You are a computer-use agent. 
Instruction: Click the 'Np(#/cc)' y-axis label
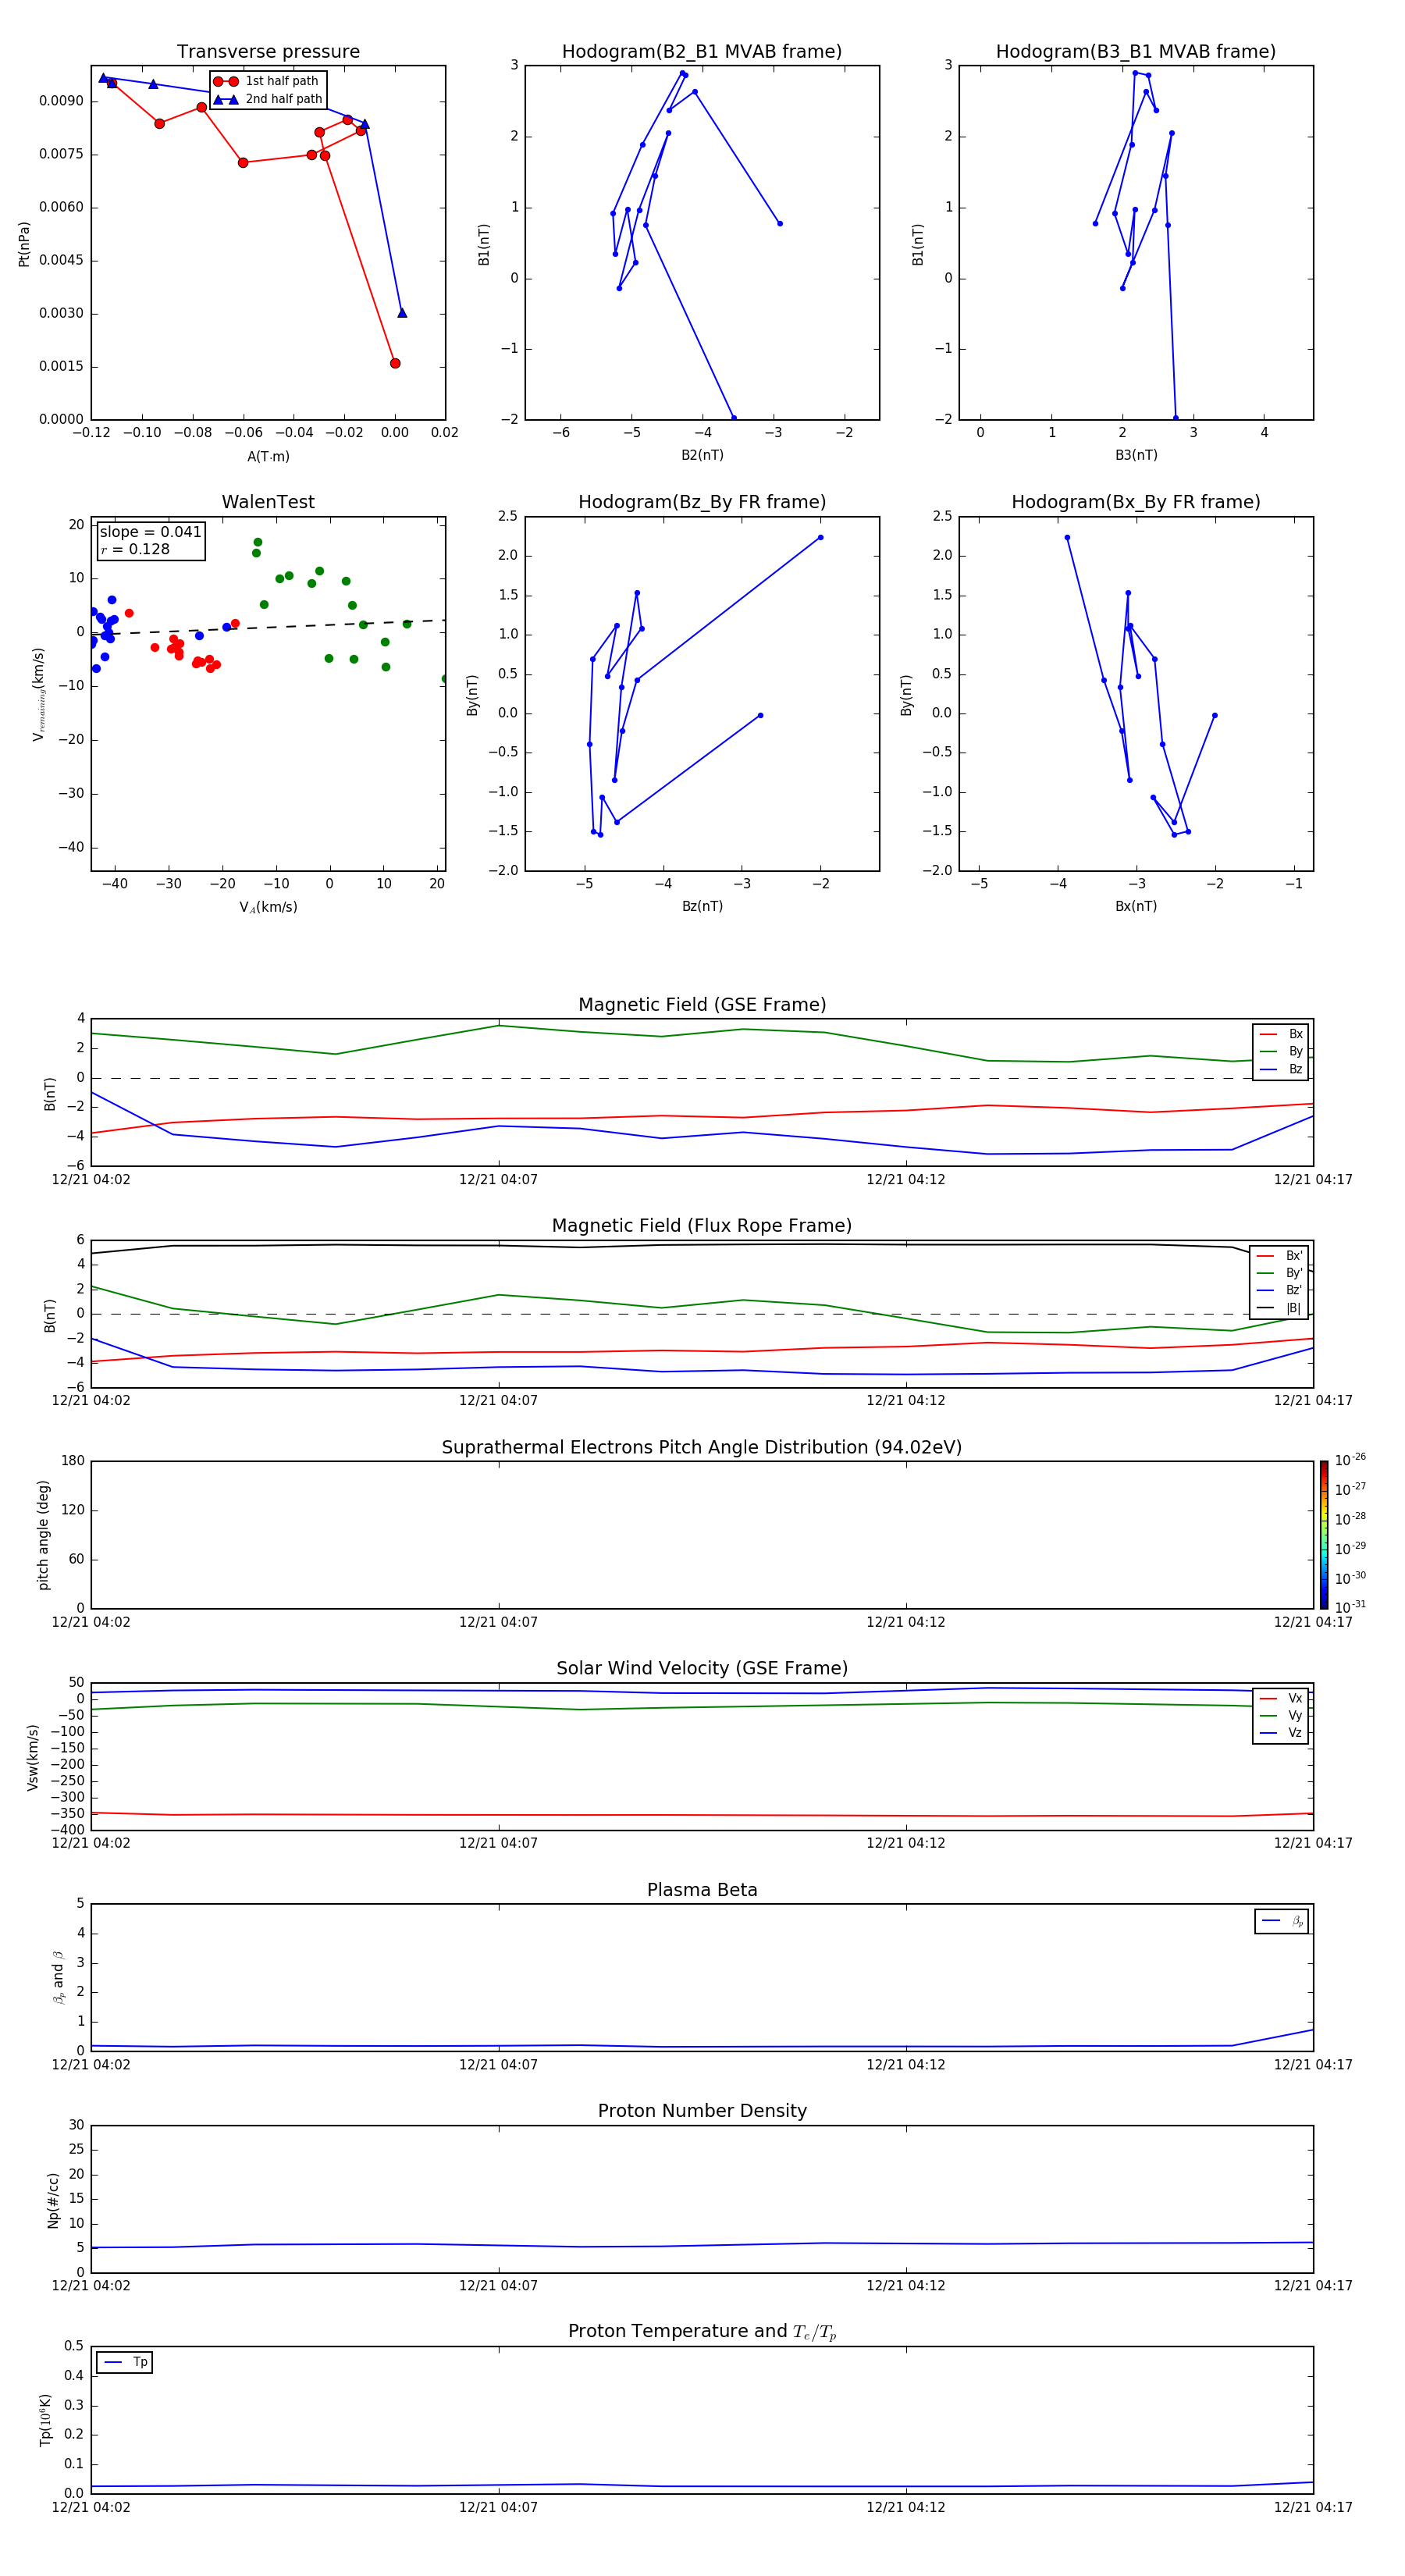click(53, 2200)
